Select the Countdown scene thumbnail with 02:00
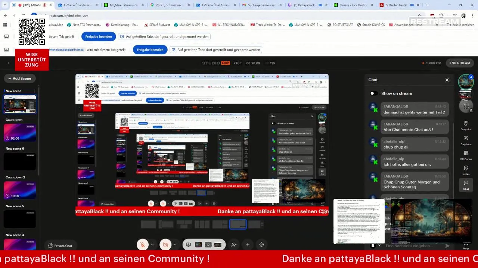The image size is (478, 268). (20, 133)
